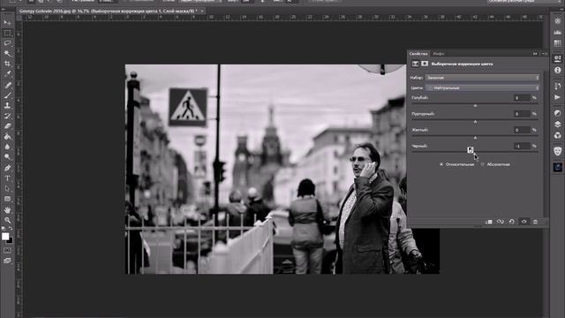565x318 pixels.
Task: Swap foreground and background colors
Action: pos(11,229)
